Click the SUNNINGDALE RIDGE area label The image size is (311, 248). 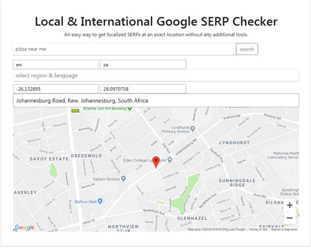tap(237, 183)
